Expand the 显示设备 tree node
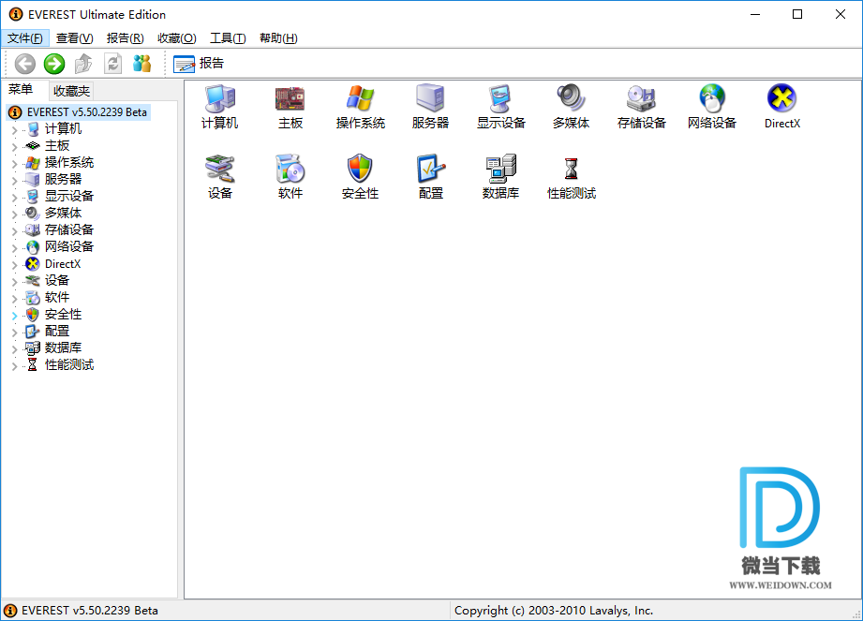863x621 pixels. 15,198
